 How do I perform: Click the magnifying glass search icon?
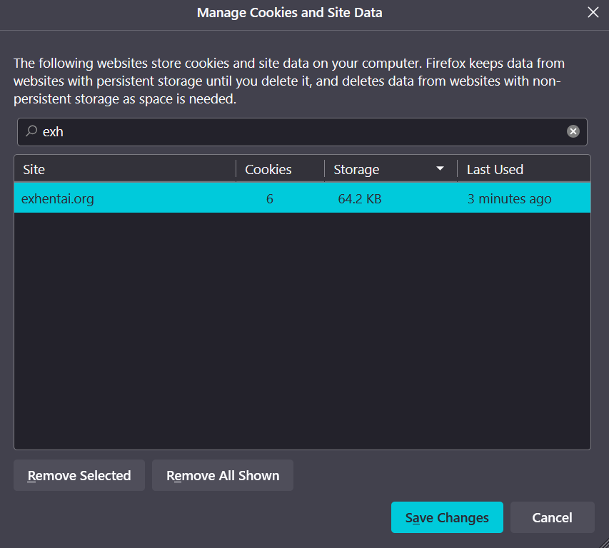click(31, 131)
